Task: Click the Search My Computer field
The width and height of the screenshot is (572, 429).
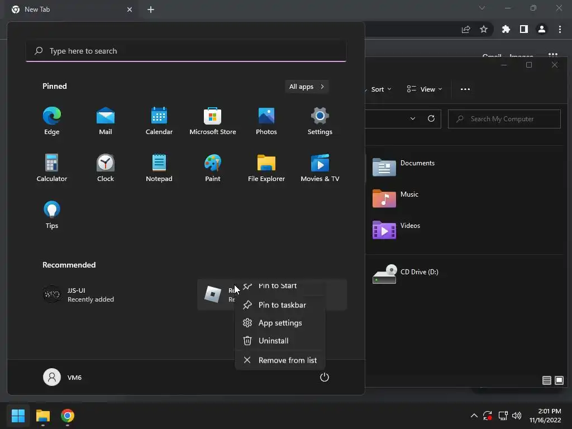Action: click(504, 119)
